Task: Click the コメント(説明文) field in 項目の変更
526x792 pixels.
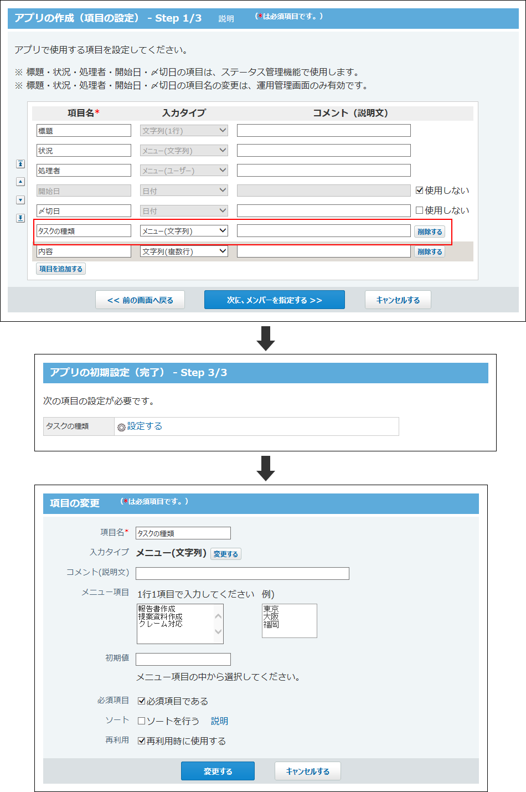Action: click(x=243, y=573)
